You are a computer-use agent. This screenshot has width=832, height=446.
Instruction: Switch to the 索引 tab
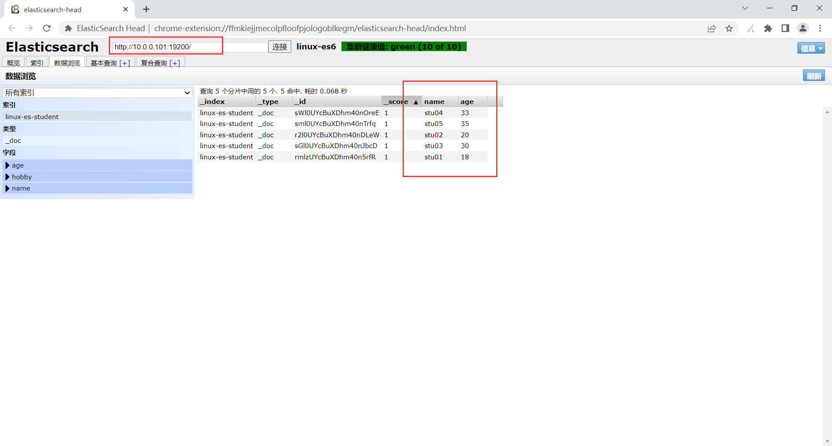[x=37, y=62]
